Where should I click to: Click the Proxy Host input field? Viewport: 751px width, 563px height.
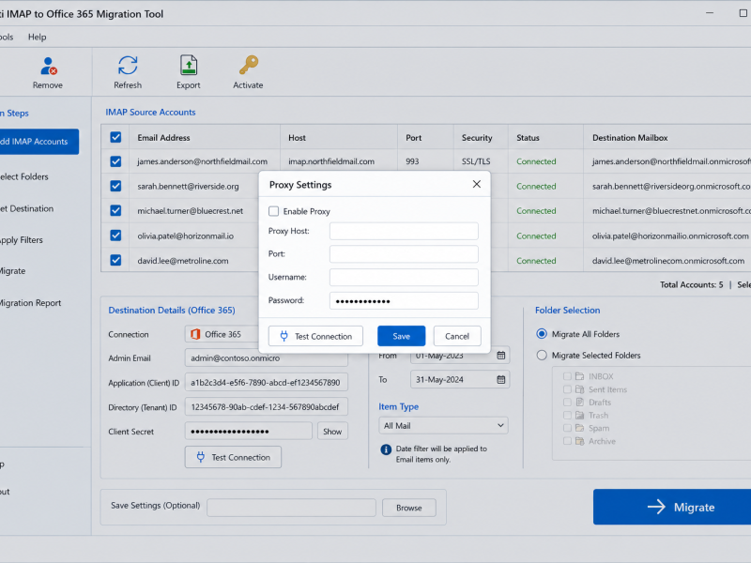[404, 231]
